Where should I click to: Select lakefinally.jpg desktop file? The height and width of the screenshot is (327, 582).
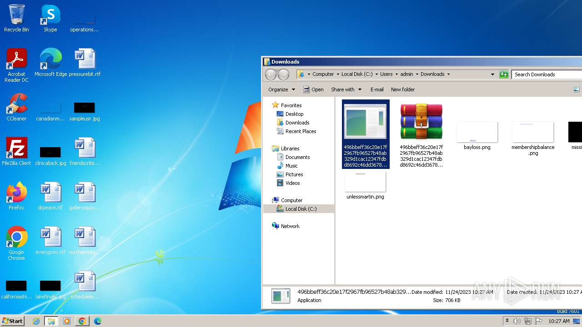pyautogui.click(x=50, y=290)
